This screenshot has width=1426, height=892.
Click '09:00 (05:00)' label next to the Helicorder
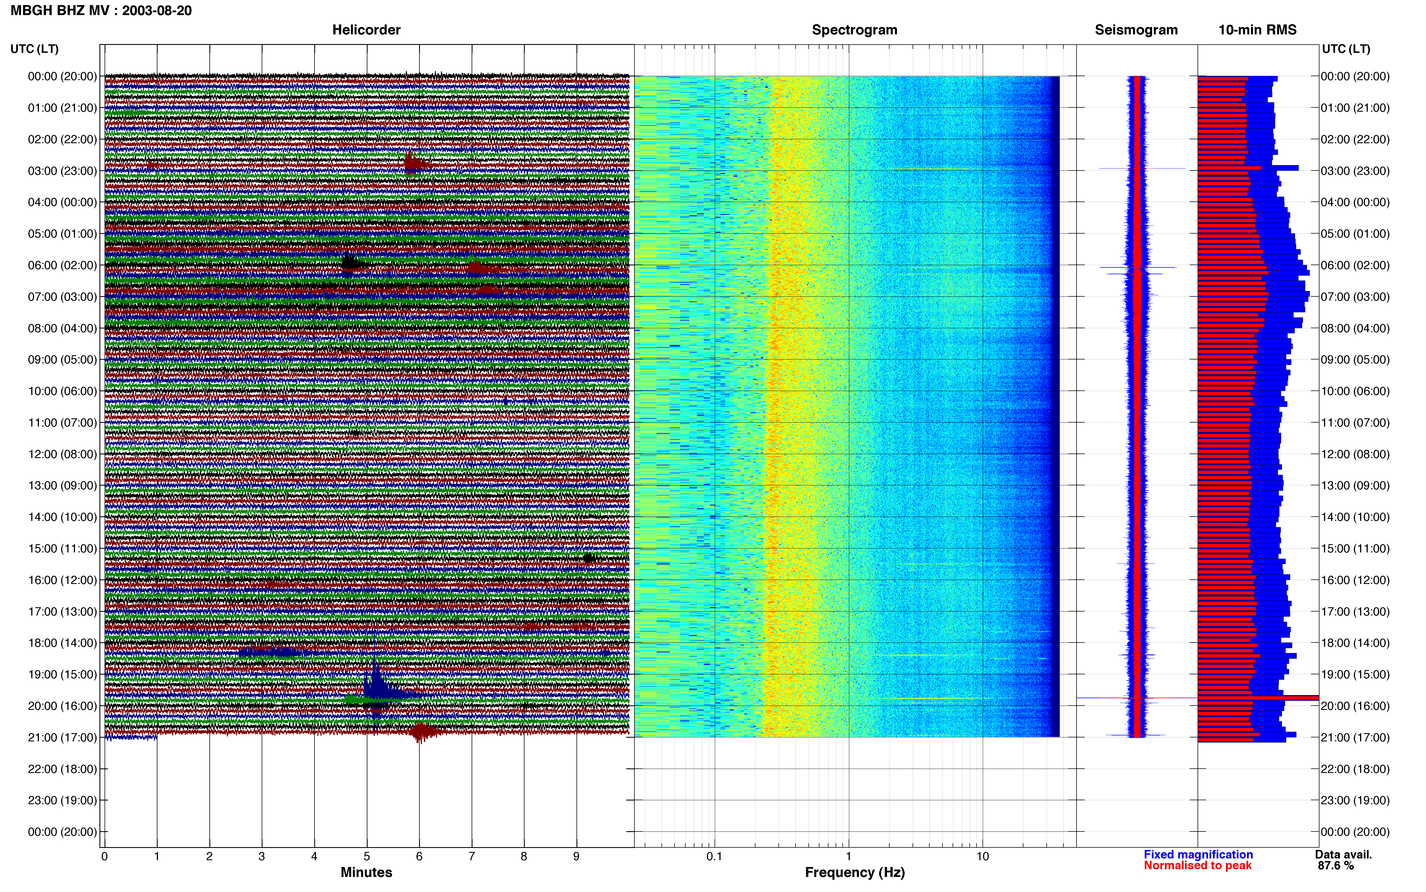[x=63, y=360]
